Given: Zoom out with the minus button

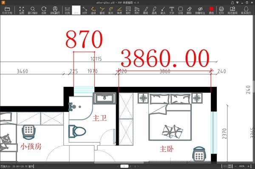Looking at the screenshot, I should (x=235, y=166).
